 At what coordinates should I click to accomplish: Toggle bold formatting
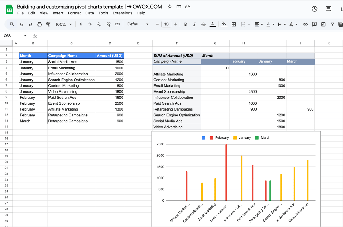pos(185,24)
